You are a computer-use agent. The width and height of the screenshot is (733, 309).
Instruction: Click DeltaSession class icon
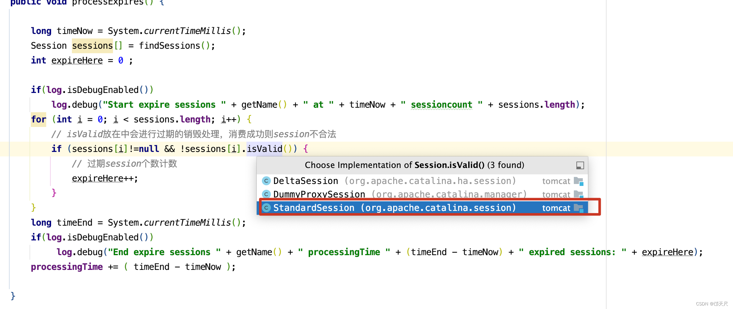[x=266, y=181]
